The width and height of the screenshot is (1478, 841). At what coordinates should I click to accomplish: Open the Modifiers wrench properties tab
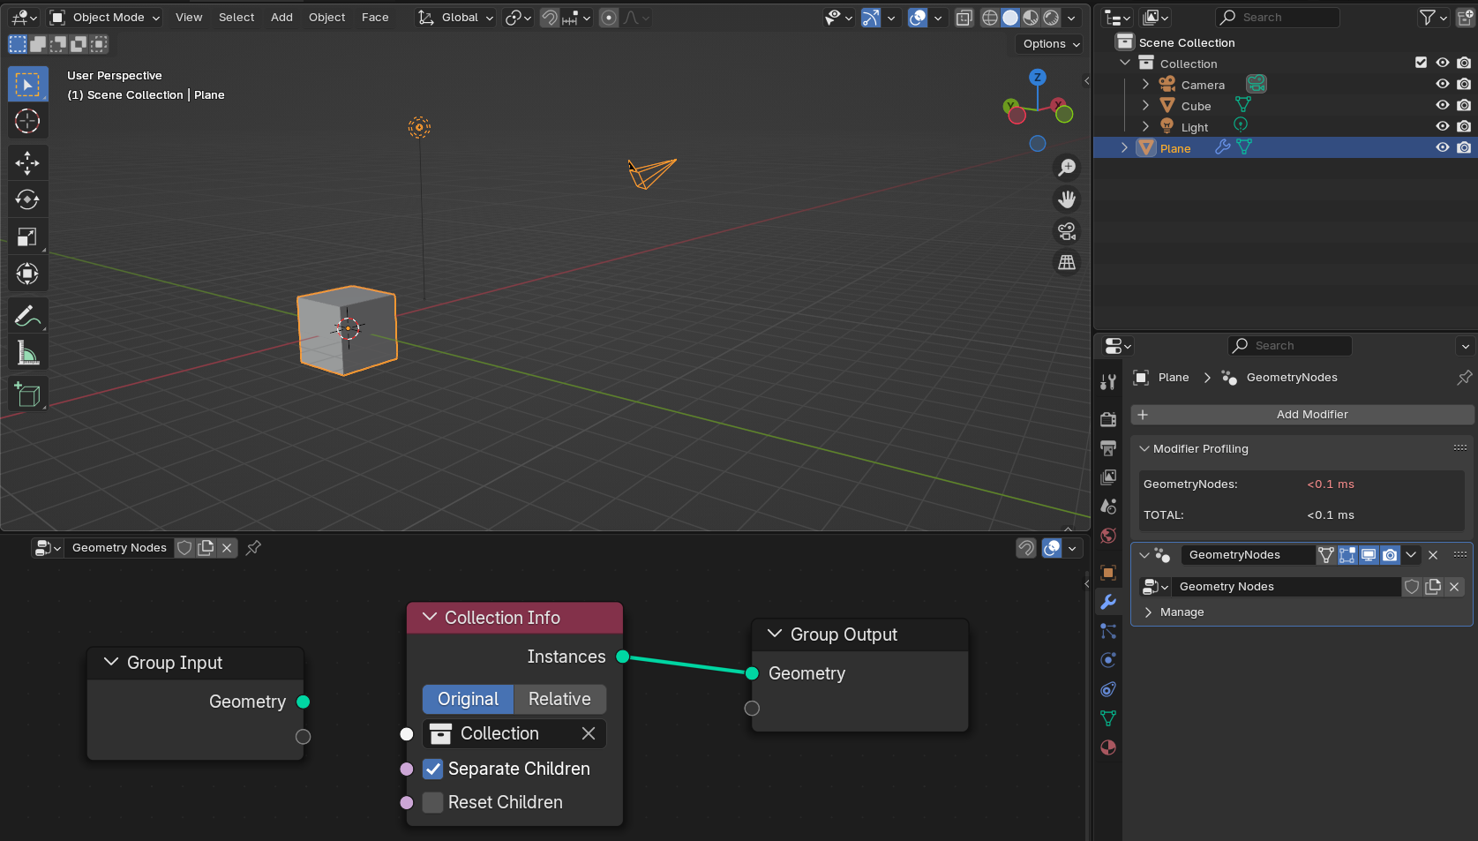(x=1108, y=602)
